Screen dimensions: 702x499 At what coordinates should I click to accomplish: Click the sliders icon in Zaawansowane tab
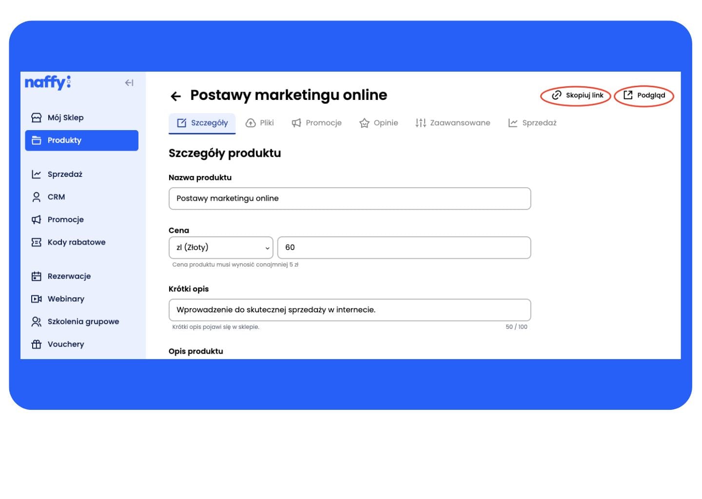pos(421,123)
